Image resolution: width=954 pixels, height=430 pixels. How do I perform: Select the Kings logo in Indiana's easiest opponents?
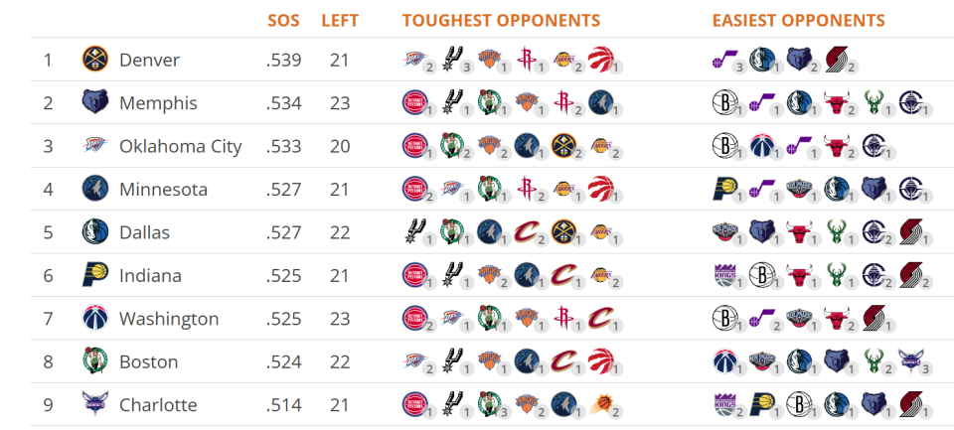724,275
